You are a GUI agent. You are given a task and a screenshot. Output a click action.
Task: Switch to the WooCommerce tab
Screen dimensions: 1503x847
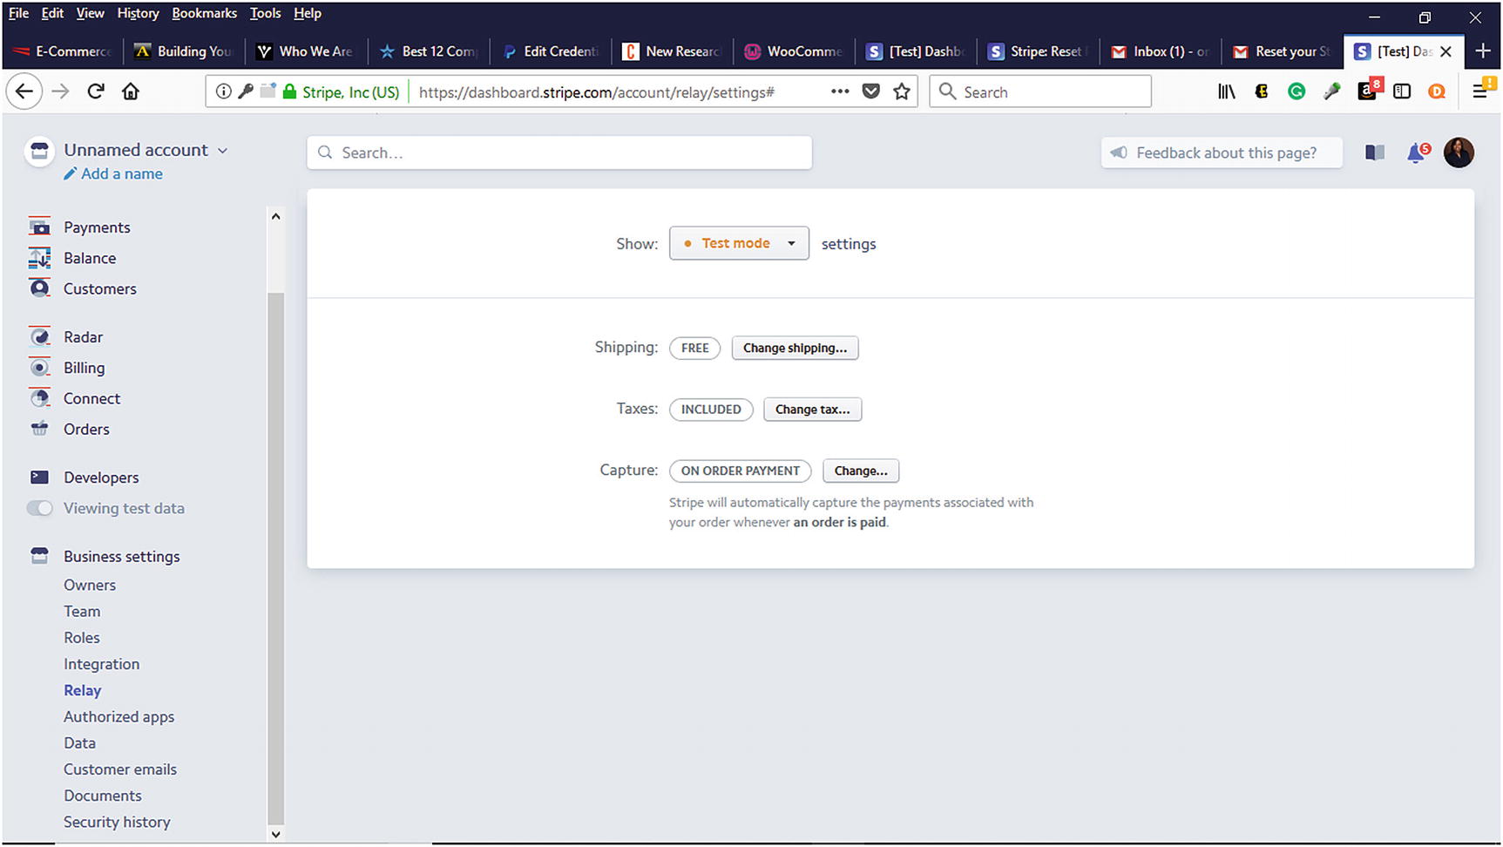pyautogui.click(x=794, y=51)
